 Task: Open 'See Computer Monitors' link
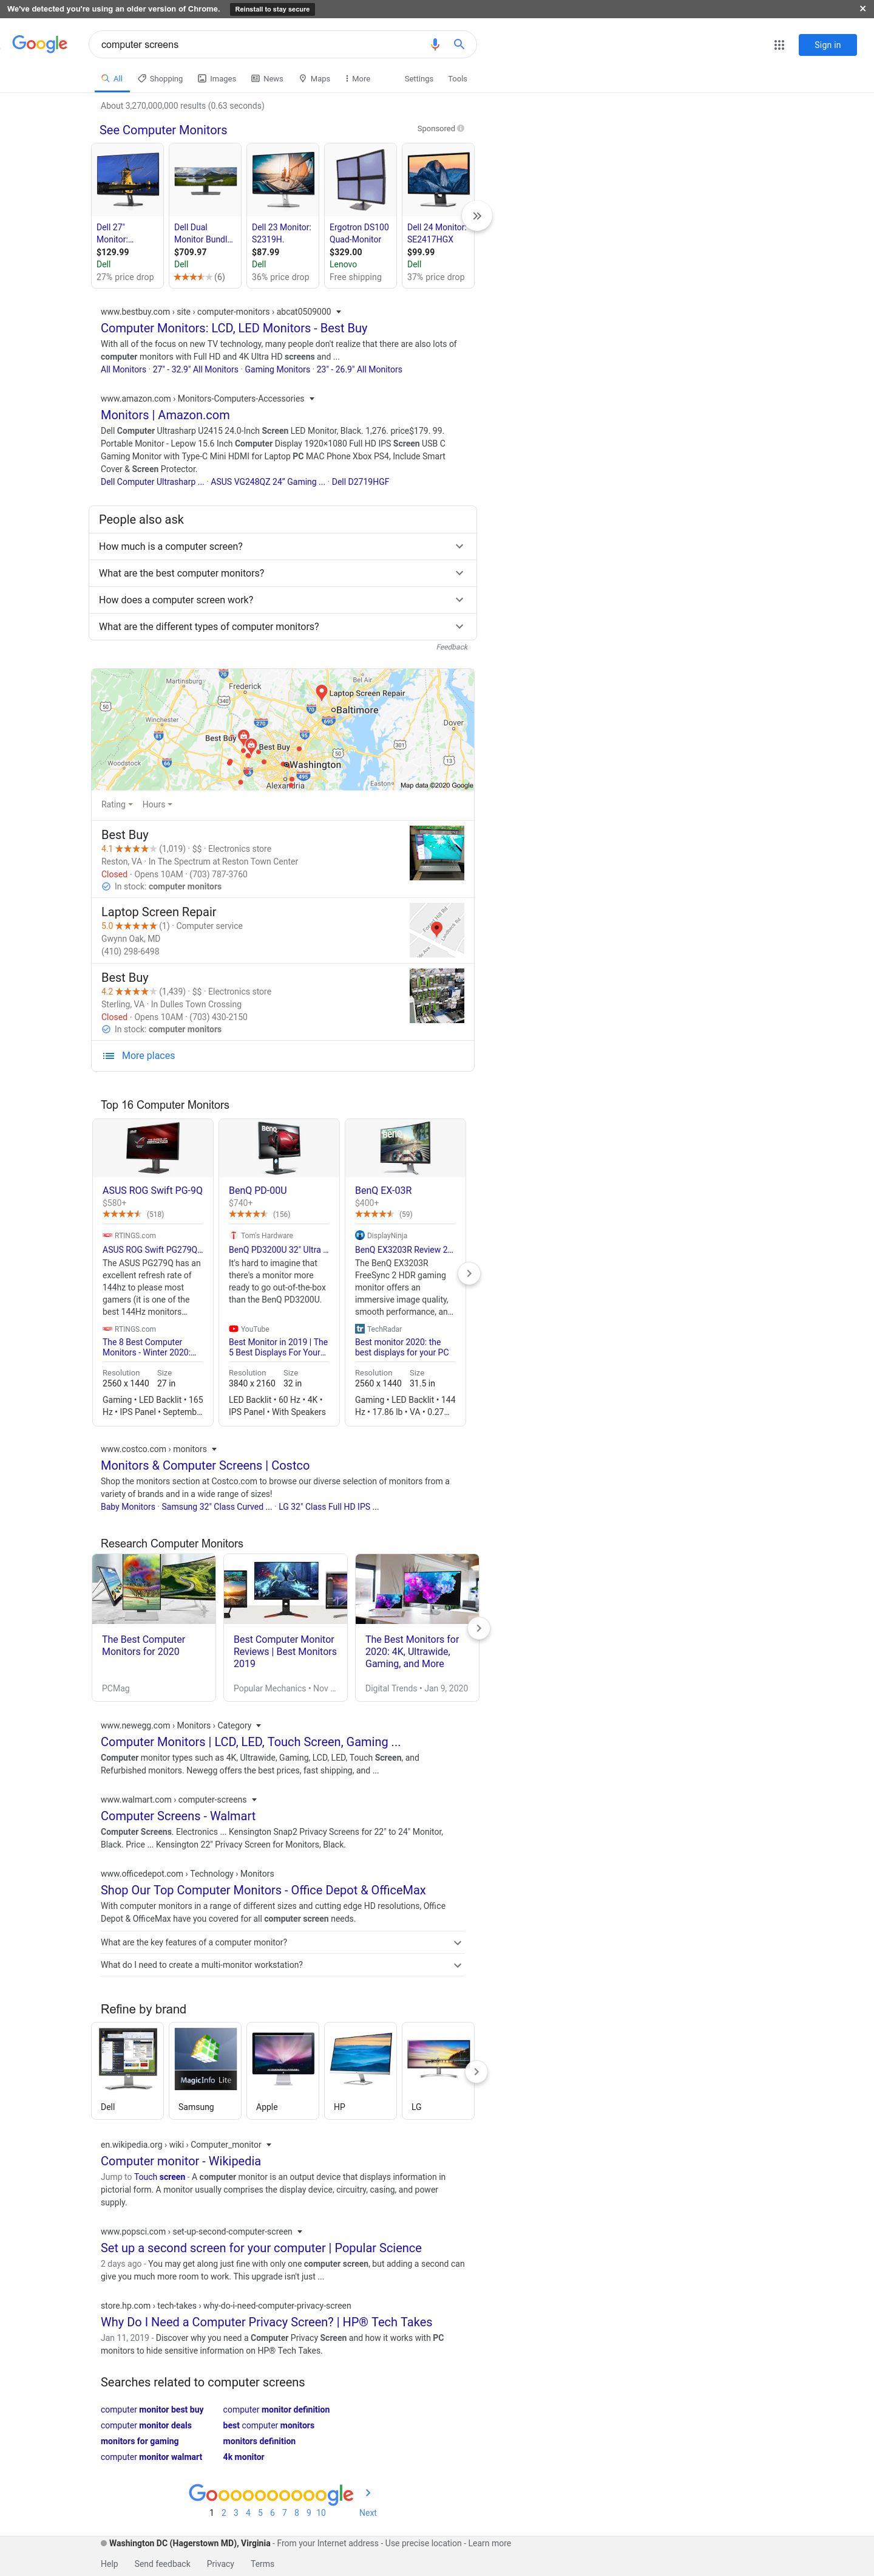163,130
